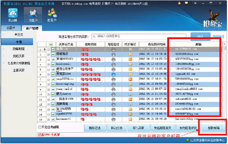Click the single credit heart for hqconnect1
228x144 pixels.
click(x=82, y=119)
